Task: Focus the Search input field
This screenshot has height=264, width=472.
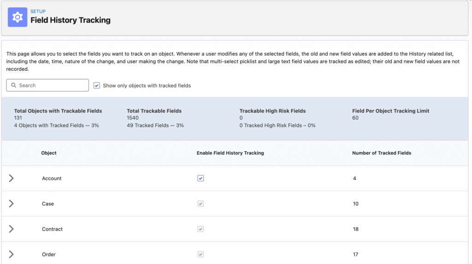Action: (x=51, y=86)
